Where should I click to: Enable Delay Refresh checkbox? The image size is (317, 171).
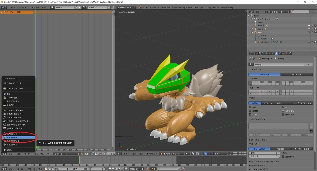coord(283,115)
